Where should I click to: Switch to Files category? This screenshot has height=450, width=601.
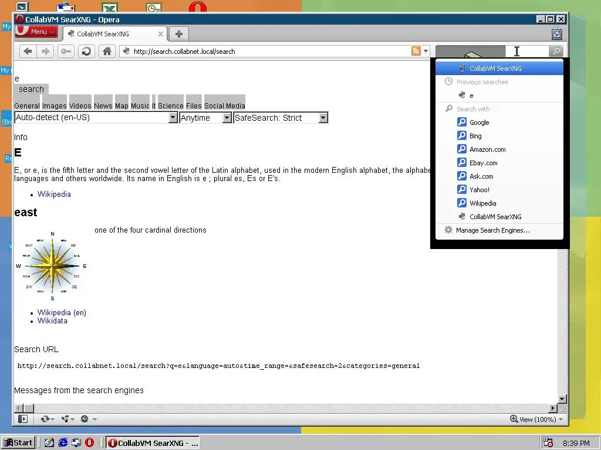(x=194, y=105)
